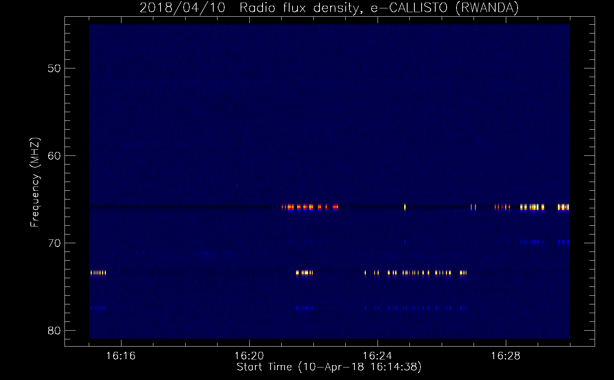Click the 16:24 time tick label
The width and height of the screenshot is (614, 380).
pyautogui.click(x=377, y=356)
